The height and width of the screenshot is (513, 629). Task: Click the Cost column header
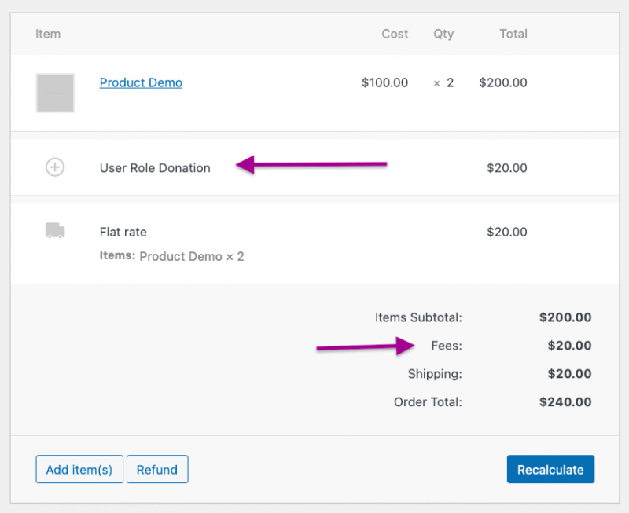[x=395, y=34]
